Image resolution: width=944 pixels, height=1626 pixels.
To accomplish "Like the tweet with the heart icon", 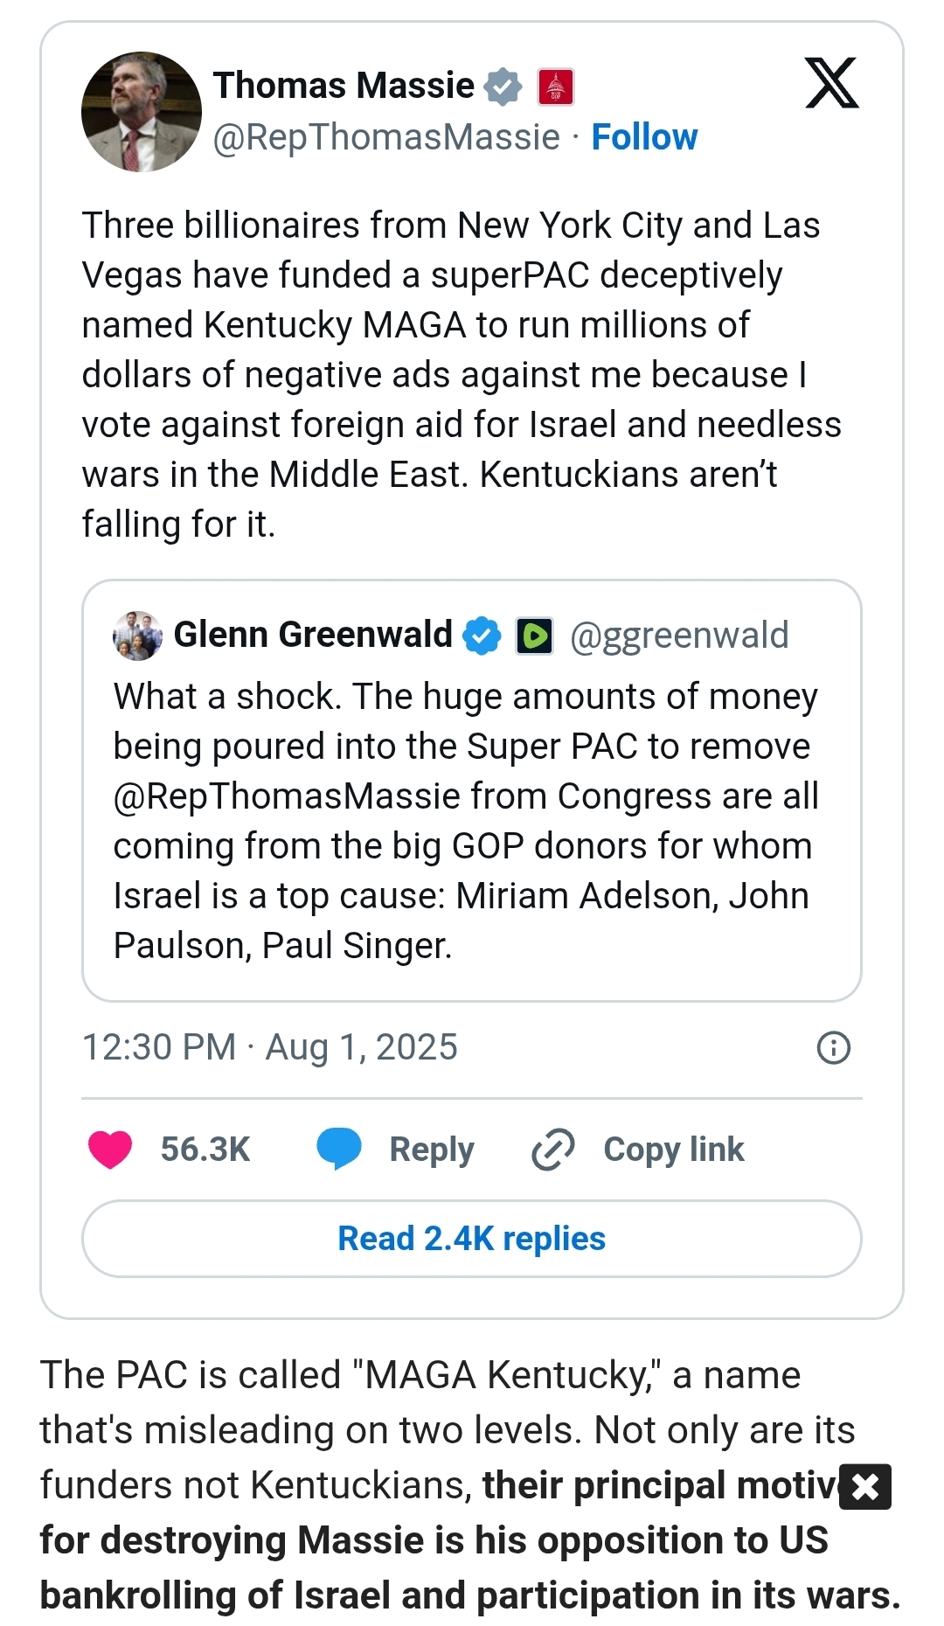I will pyautogui.click(x=110, y=1149).
